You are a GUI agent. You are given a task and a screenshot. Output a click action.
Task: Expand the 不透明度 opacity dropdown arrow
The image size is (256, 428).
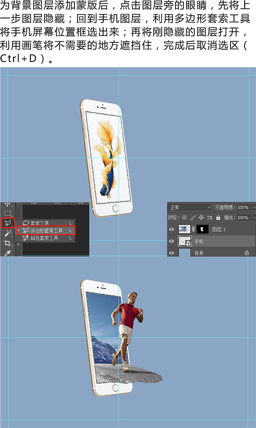click(x=253, y=207)
